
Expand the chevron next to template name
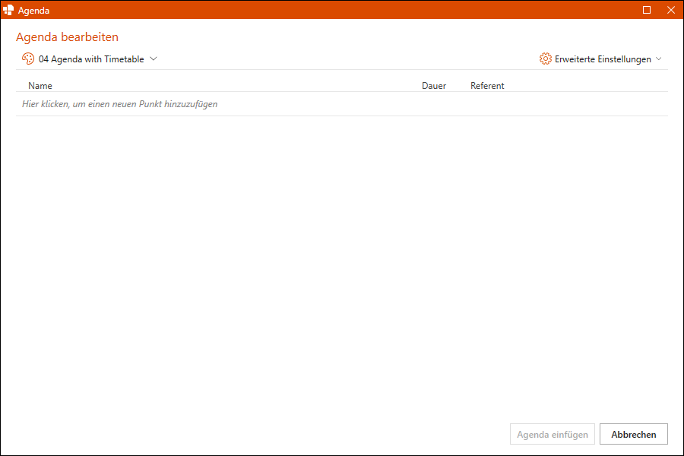pyautogui.click(x=154, y=59)
